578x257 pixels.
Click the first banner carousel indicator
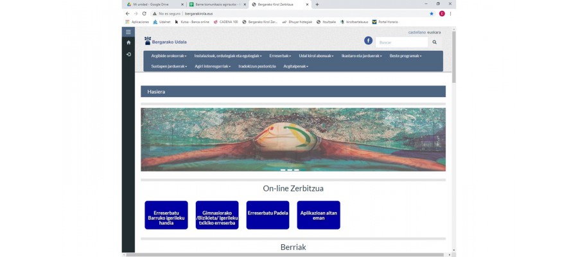pyautogui.click(x=283, y=170)
